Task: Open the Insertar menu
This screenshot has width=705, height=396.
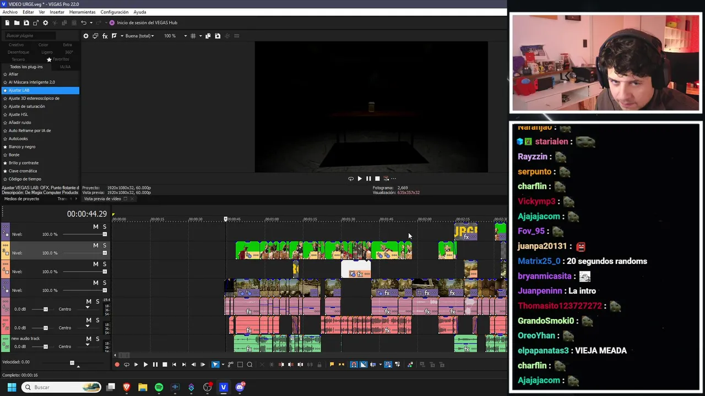Action: [x=57, y=12]
